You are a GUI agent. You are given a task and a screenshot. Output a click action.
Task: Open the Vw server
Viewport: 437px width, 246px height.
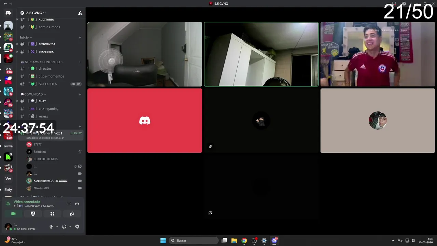pyautogui.click(x=8, y=179)
